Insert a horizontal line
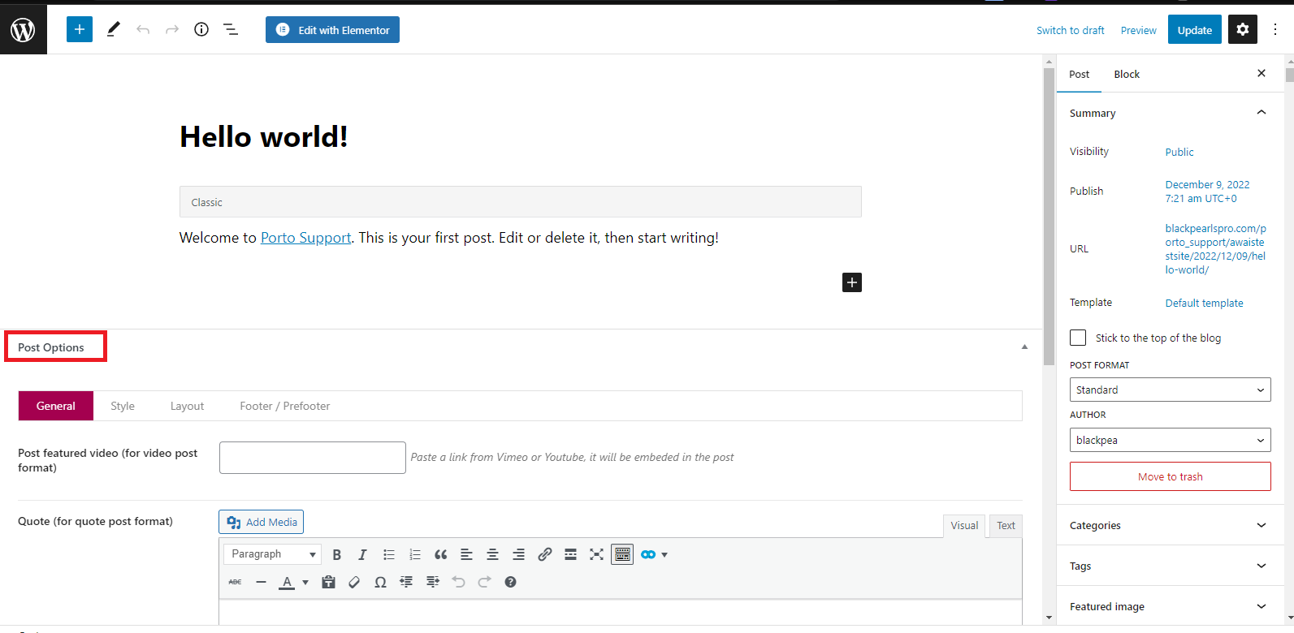 pyautogui.click(x=261, y=582)
